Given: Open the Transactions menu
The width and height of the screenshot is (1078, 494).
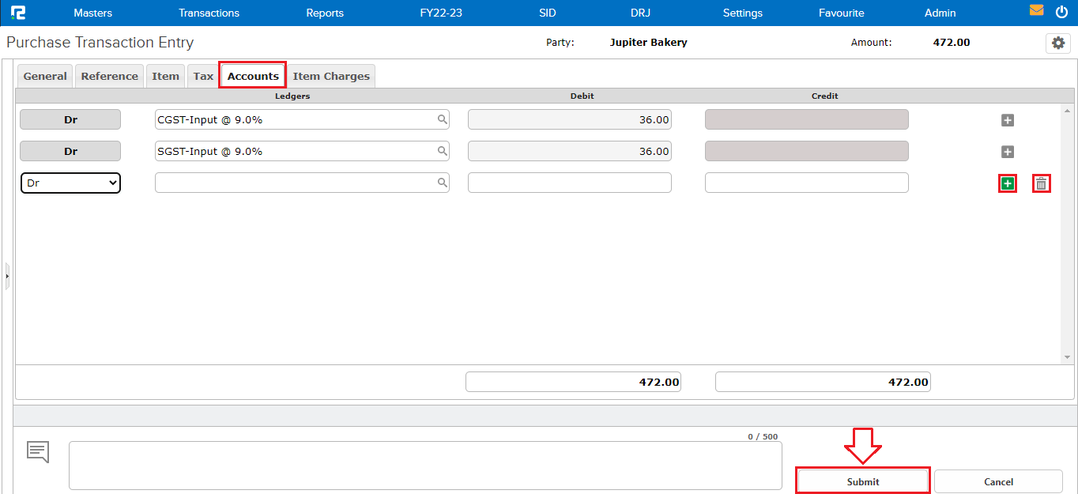Looking at the screenshot, I should pyautogui.click(x=209, y=13).
